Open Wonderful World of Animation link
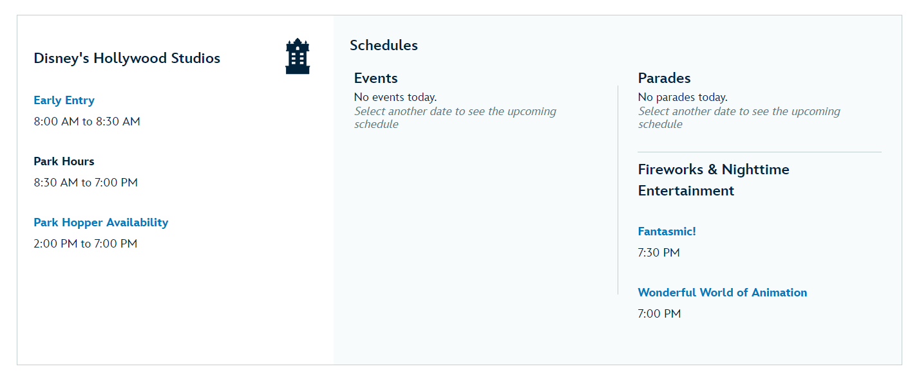Viewport: 910px width, 380px height. pos(722,293)
